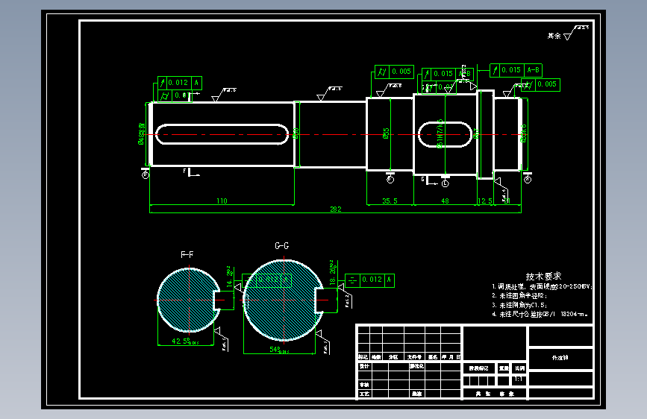This screenshot has height=419, width=647.
Task: Select the 48 length dimension
Action: tap(445, 201)
